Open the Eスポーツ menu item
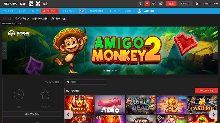This screenshot has width=220, height=123. pyautogui.click(x=115, y=11)
